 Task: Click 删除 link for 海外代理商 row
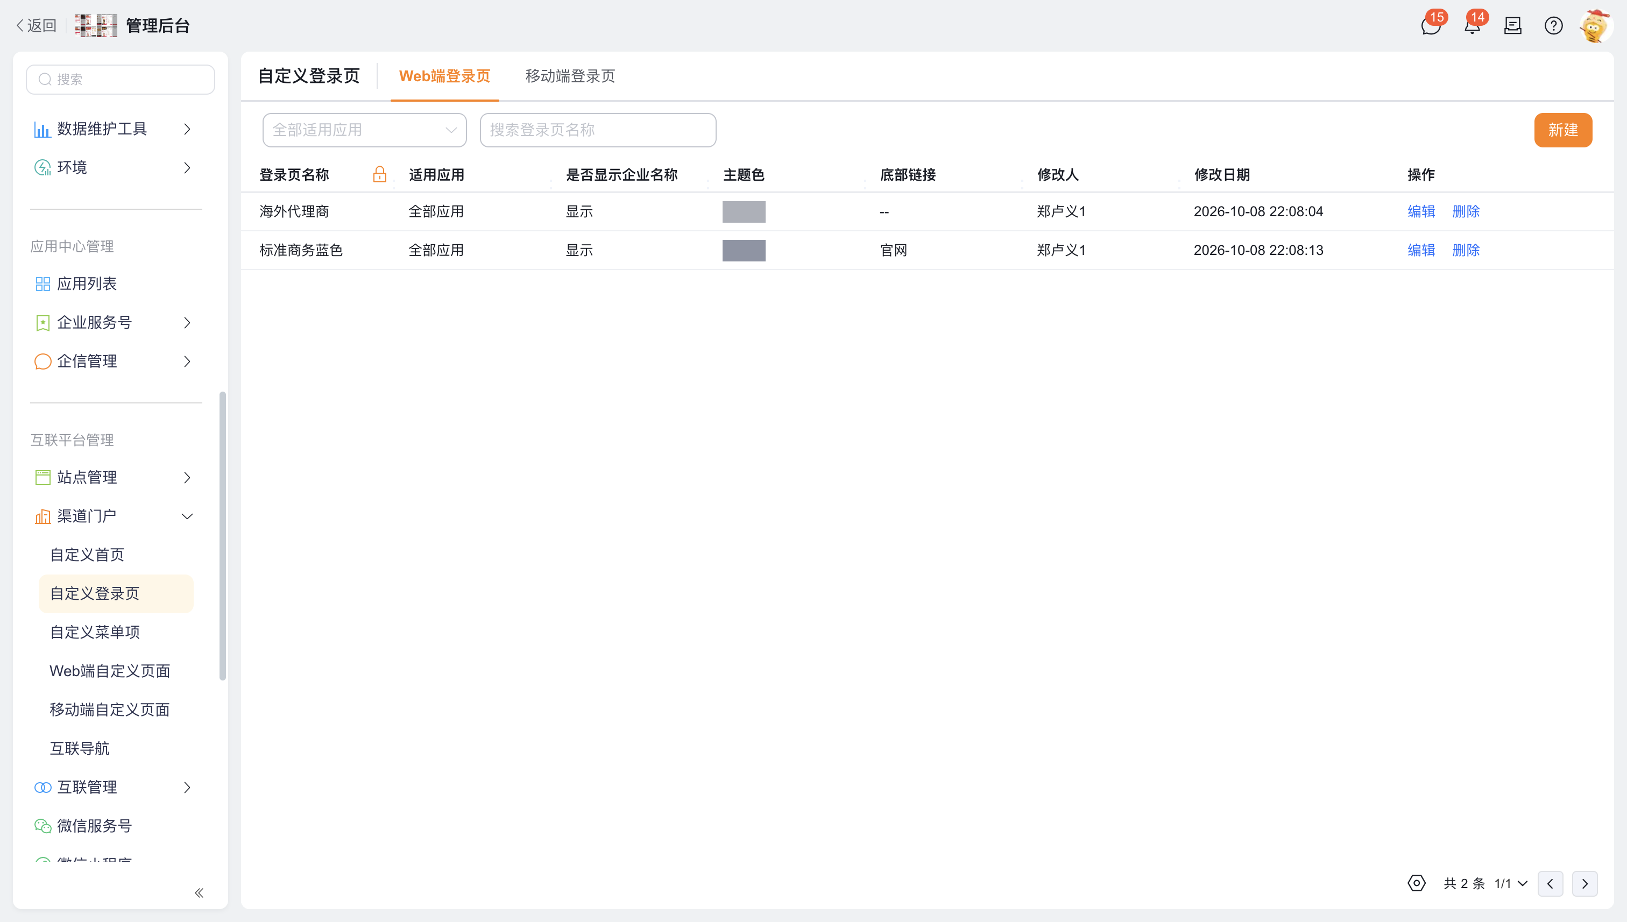click(1466, 211)
